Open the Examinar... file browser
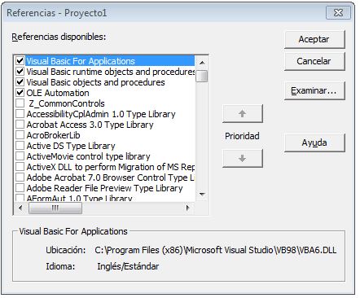The width and height of the screenshot is (360, 298). (x=314, y=90)
